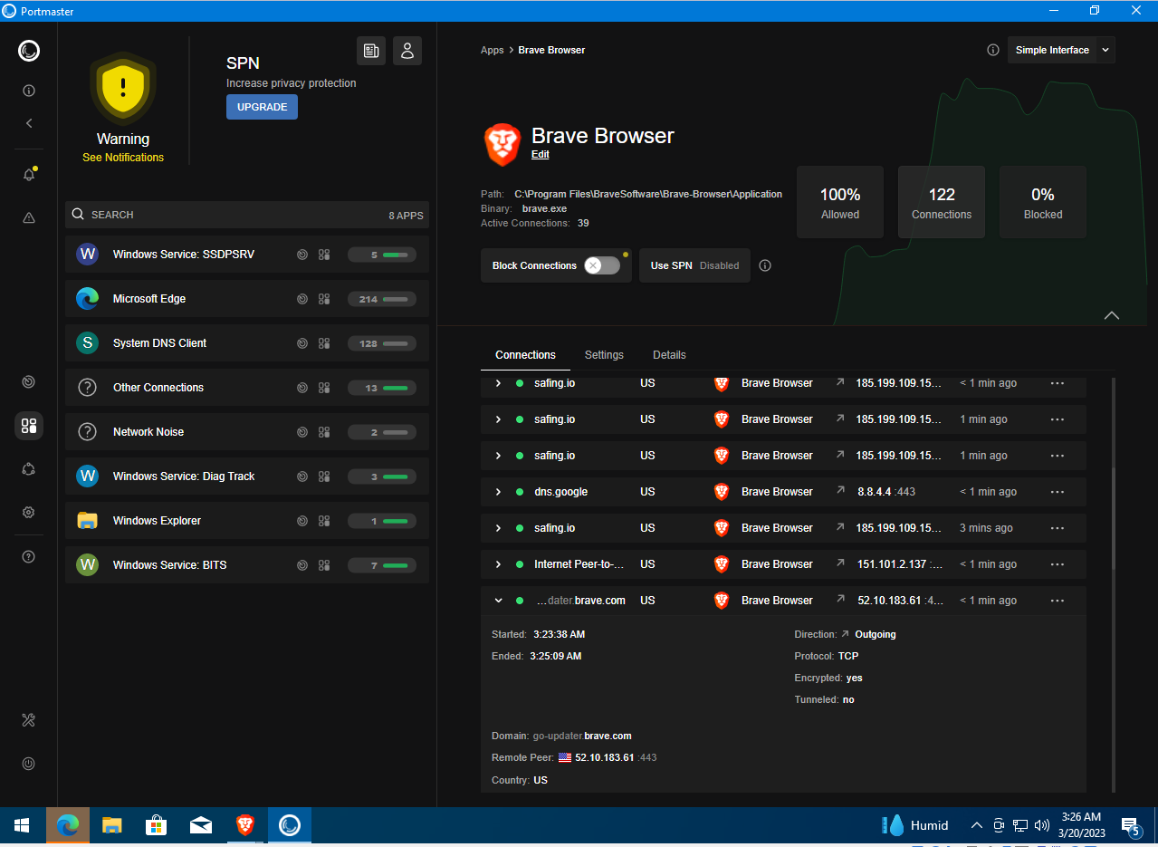Expand the Internet Peer-to-Peer connection row

click(498, 564)
